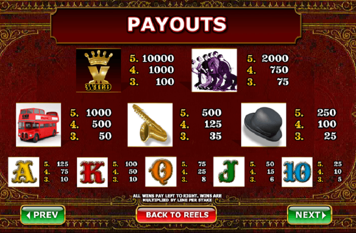356x233 pixels.
Task: Select the golden saxophone symbol
Action: 150,125
